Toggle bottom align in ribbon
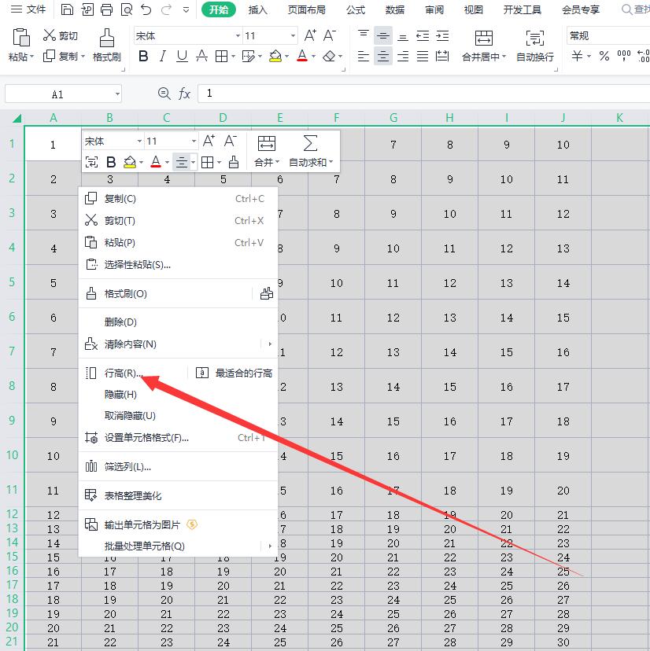This screenshot has height=651, width=650. pos(402,35)
